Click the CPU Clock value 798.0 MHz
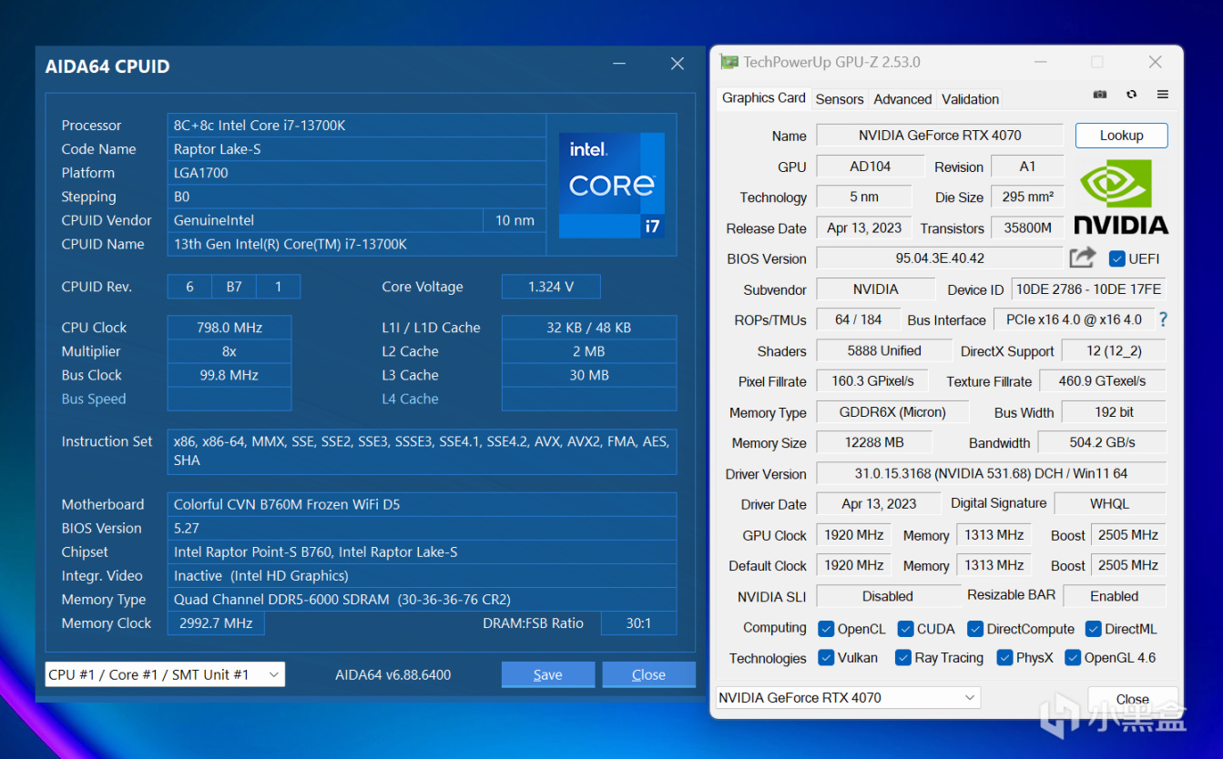Image resolution: width=1223 pixels, height=759 pixels. pyautogui.click(x=229, y=328)
